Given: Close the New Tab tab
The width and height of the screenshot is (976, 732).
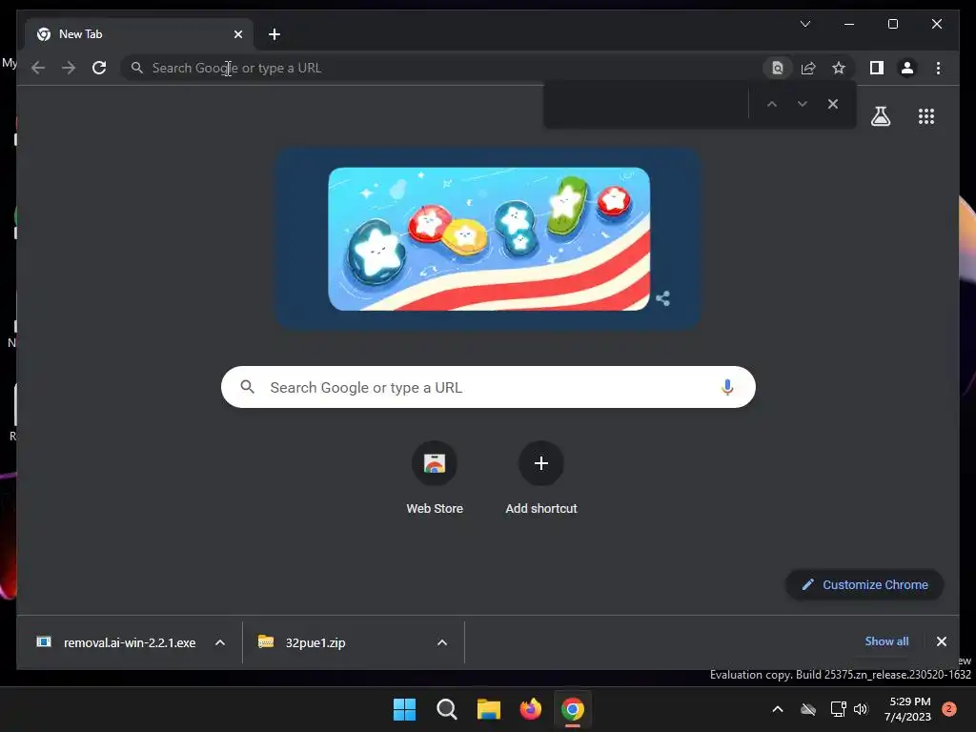Looking at the screenshot, I should click(x=237, y=34).
